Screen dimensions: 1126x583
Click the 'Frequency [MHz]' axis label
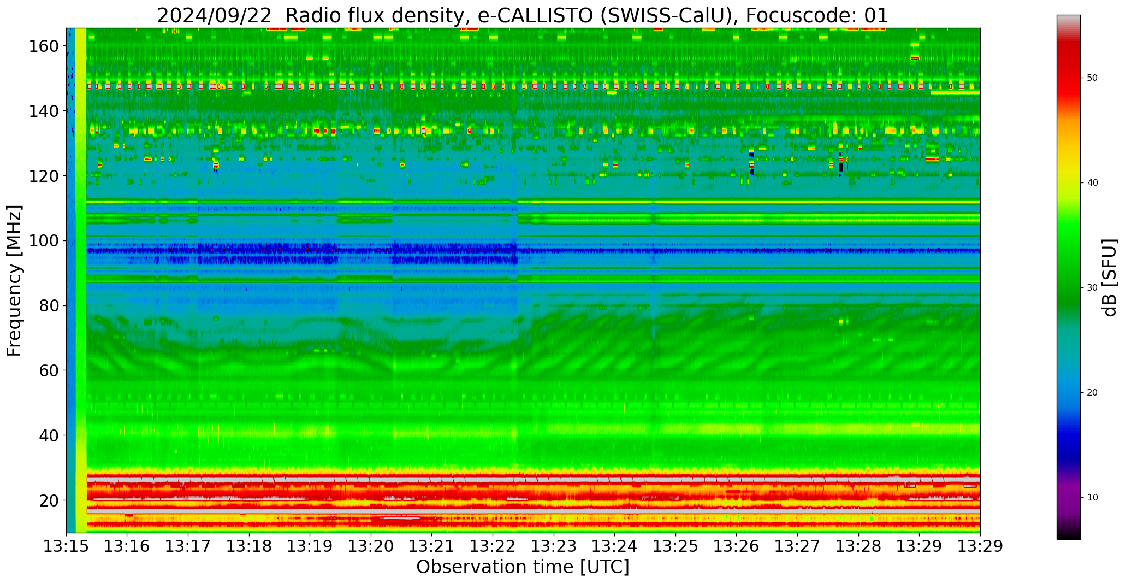pyautogui.click(x=15, y=280)
